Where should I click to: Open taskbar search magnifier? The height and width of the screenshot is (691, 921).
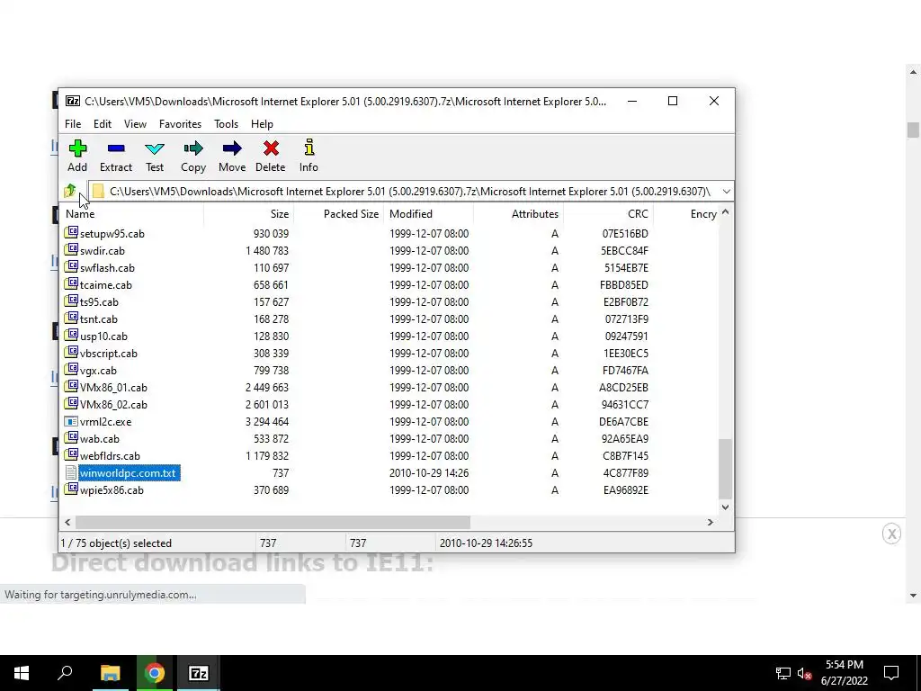(x=65, y=673)
